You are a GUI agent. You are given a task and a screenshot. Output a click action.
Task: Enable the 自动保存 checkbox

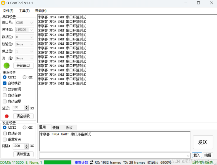click(x=4, y=95)
